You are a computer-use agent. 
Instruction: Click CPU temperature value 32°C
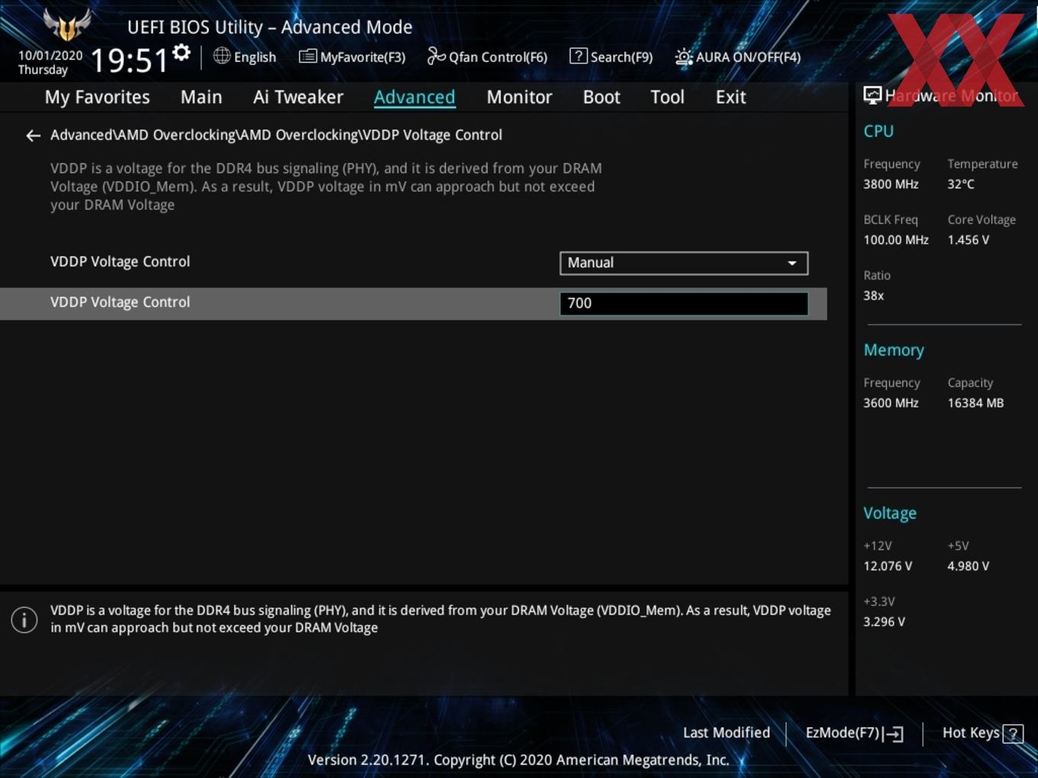[961, 184]
